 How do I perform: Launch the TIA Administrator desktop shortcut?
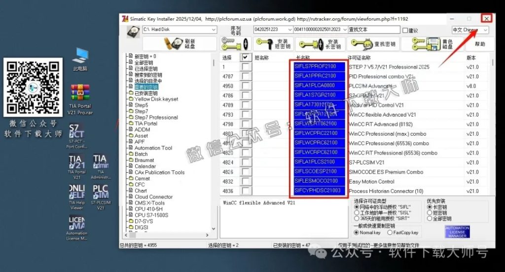(x=101, y=167)
